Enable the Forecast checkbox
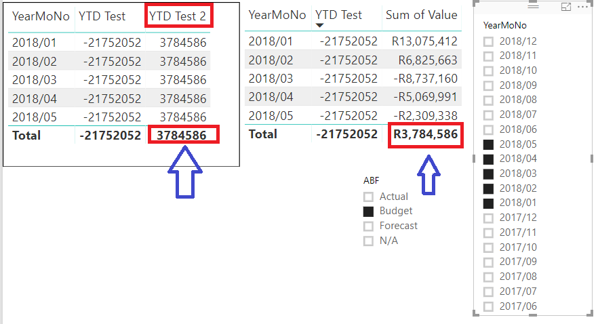 click(368, 226)
